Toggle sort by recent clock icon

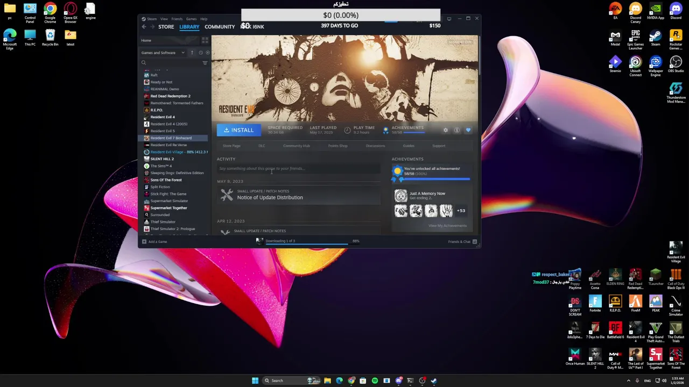[201, 53]
